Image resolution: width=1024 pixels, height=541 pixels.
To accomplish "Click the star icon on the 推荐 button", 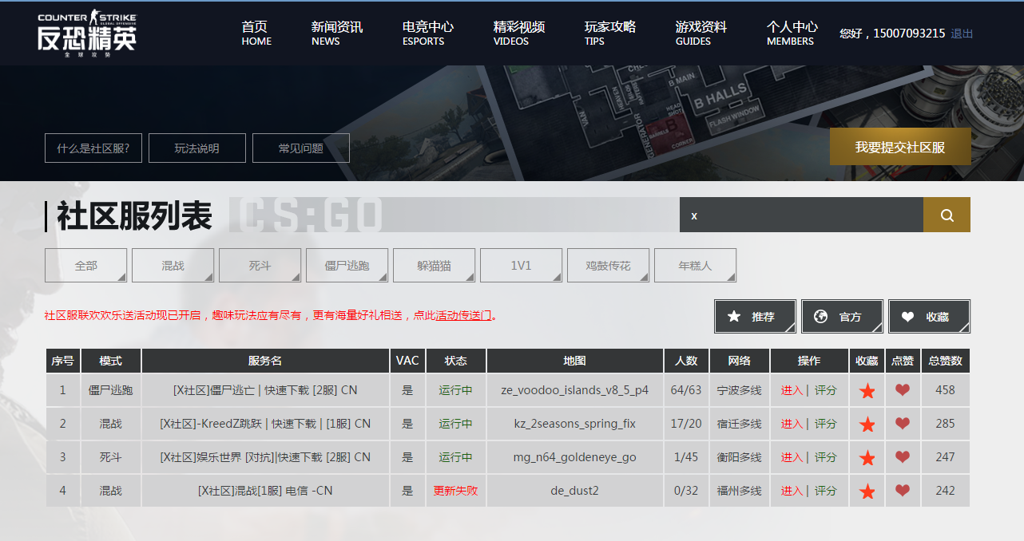I will [x=734, y=316].
